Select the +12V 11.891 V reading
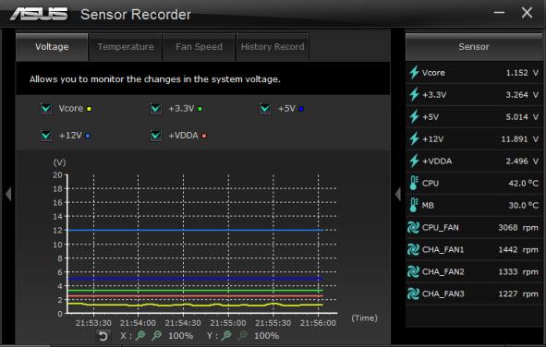Image resolution: width=546 pixels, height=347 pixels. click(520, 139)
